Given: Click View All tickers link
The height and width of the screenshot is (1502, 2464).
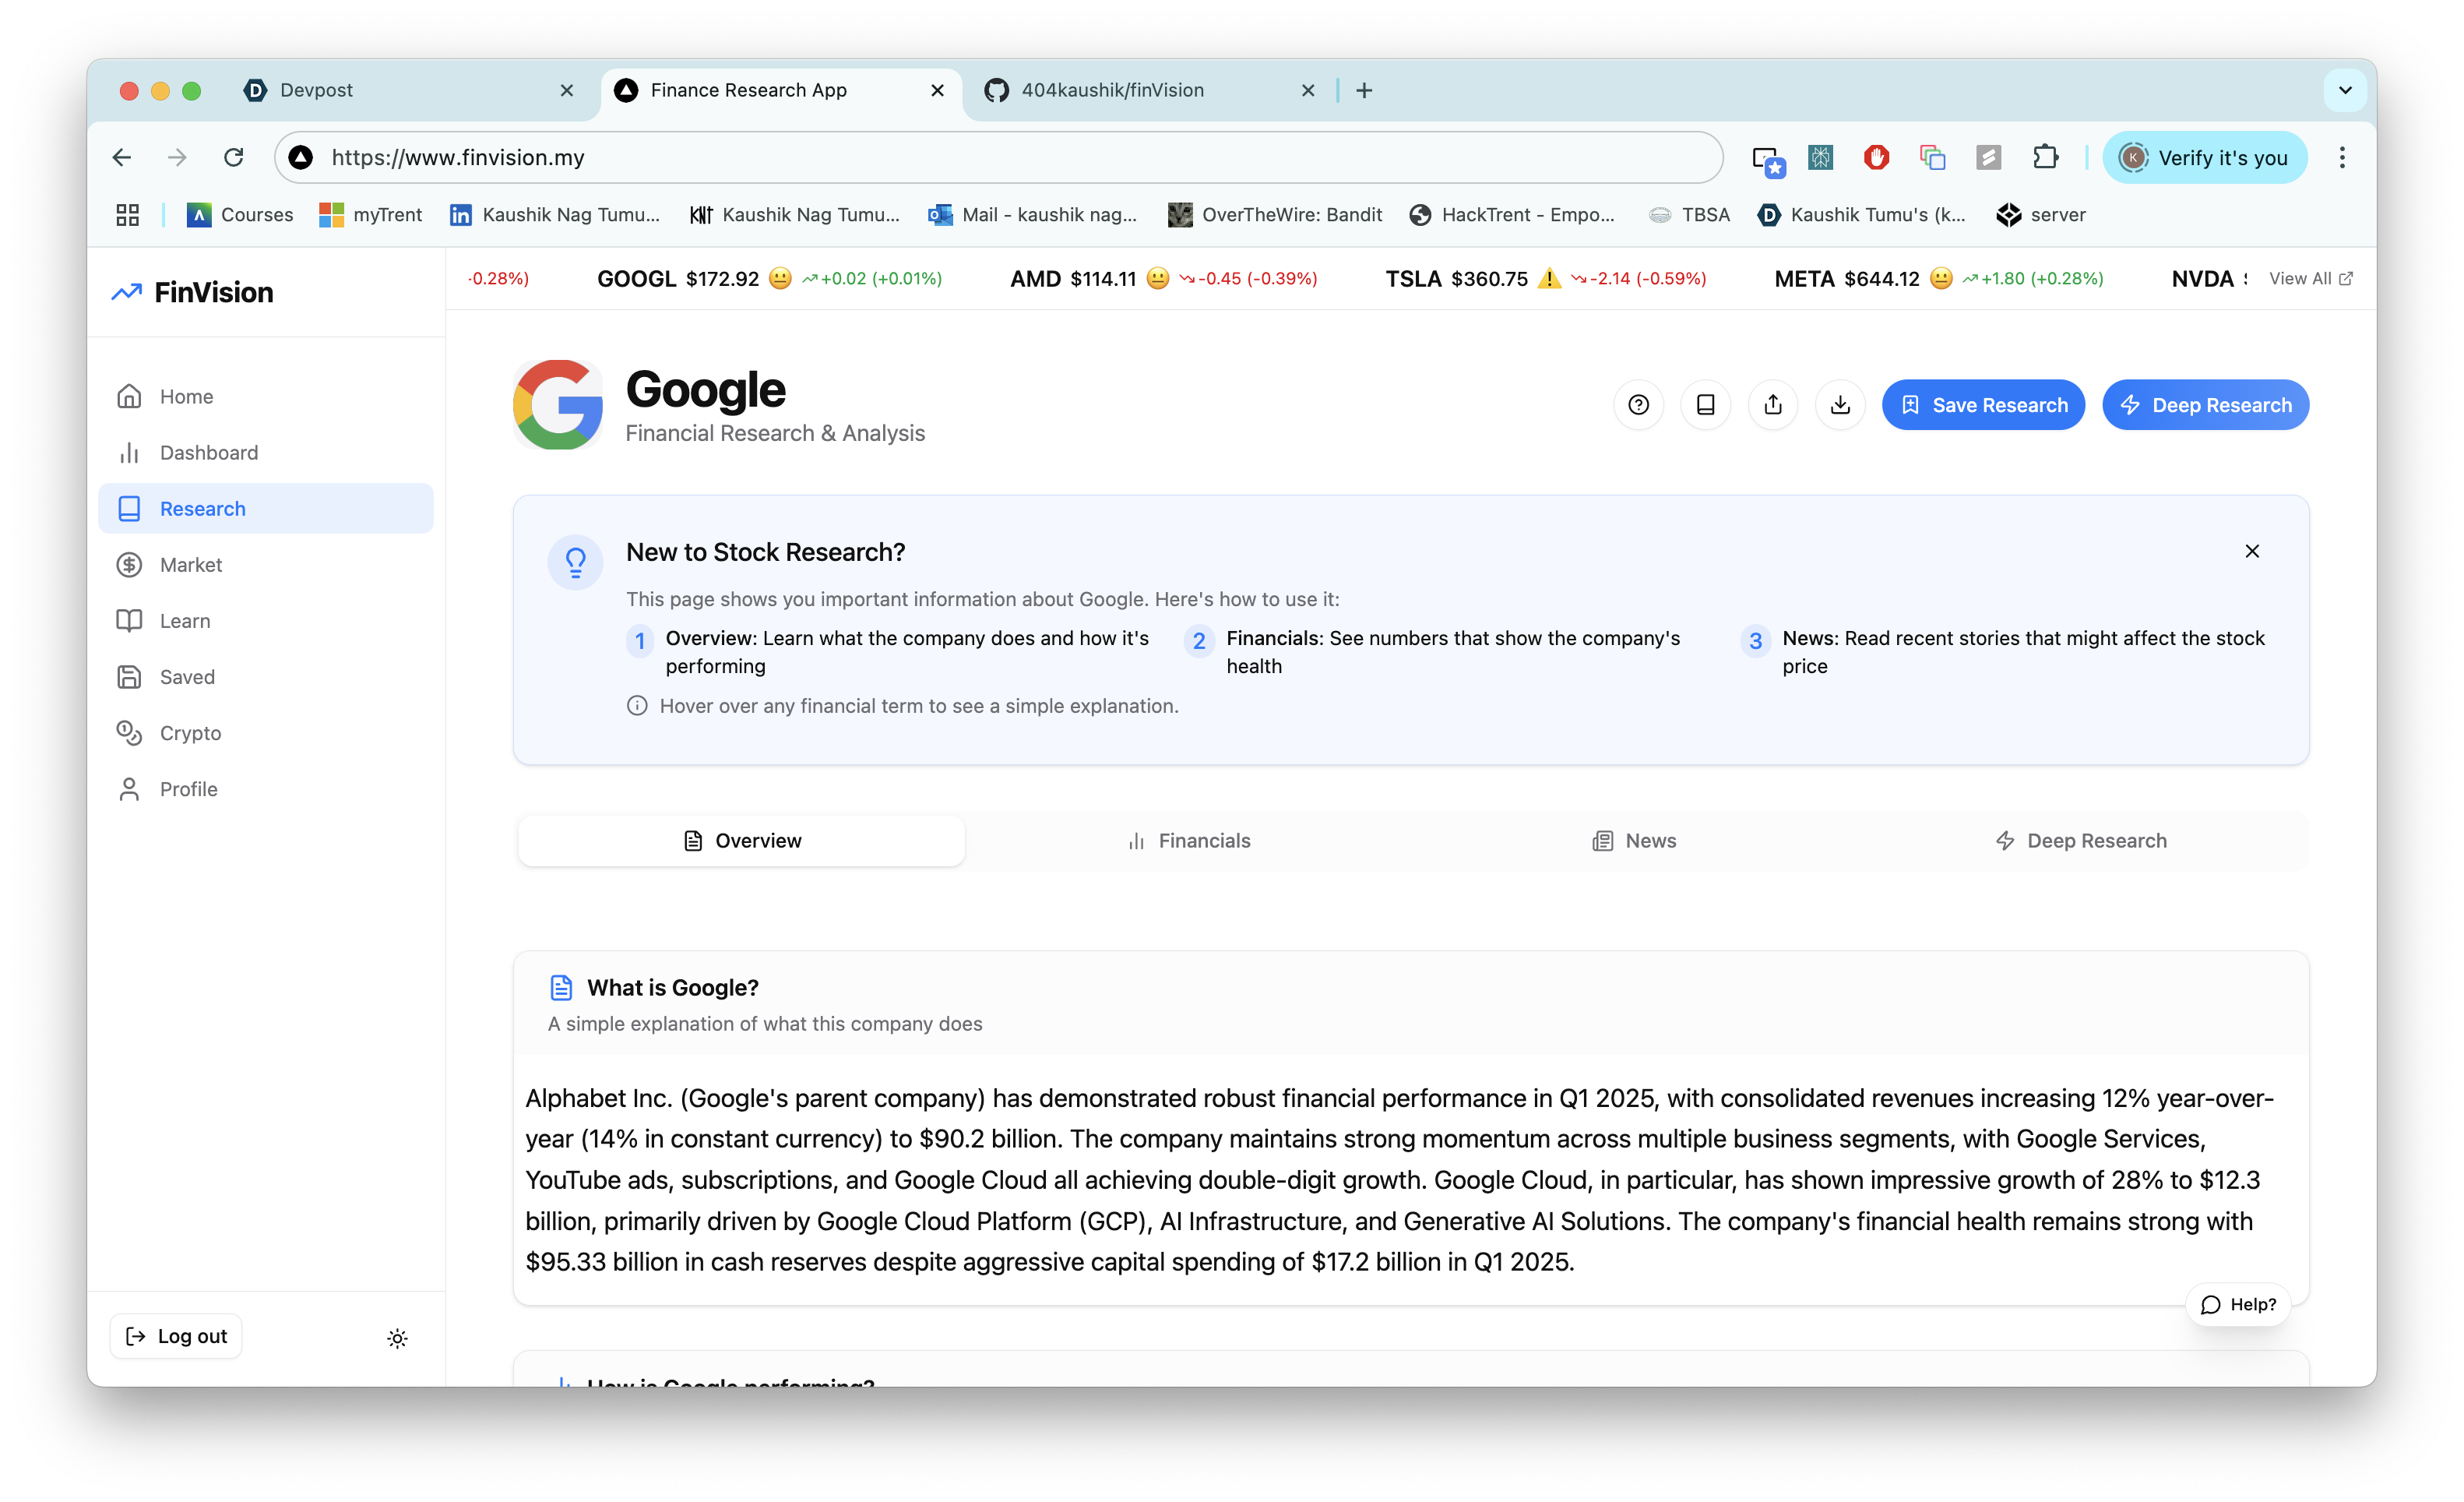Looking at the screenshot, I should click(2310, 278).
